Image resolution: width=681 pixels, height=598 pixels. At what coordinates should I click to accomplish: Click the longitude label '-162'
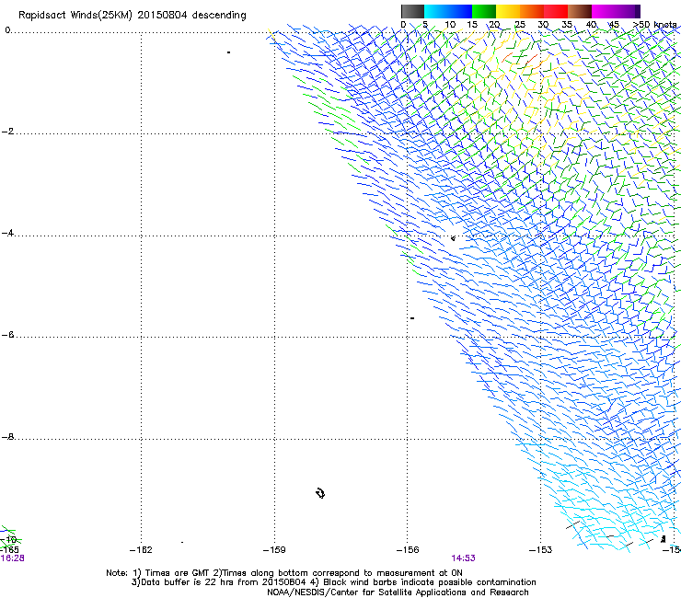[141, 550]
